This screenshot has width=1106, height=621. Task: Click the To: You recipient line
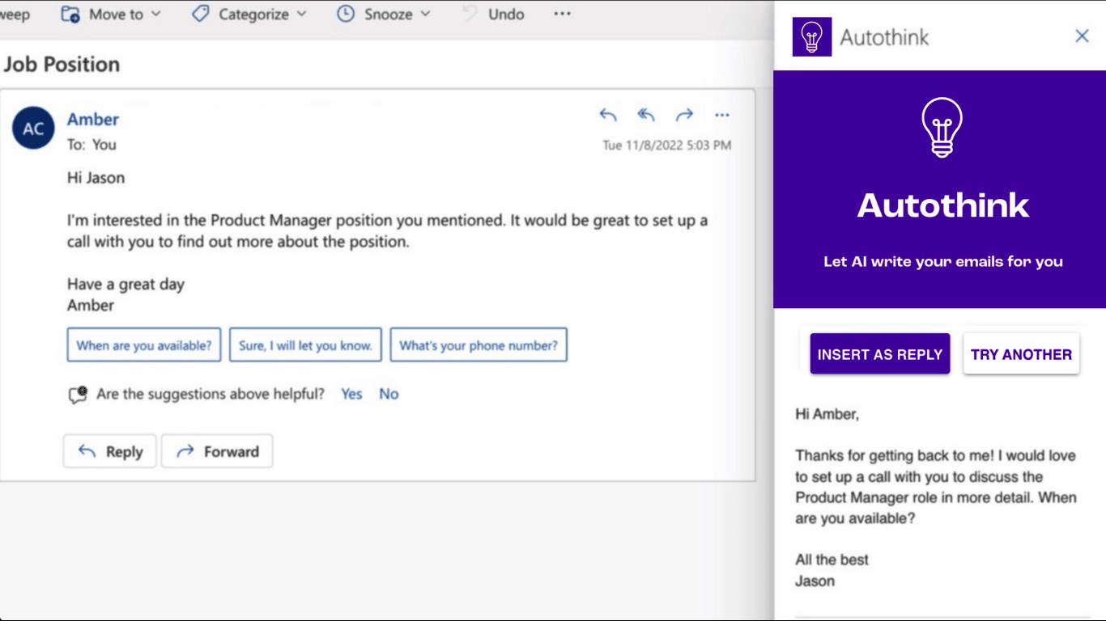click(91, 145)
